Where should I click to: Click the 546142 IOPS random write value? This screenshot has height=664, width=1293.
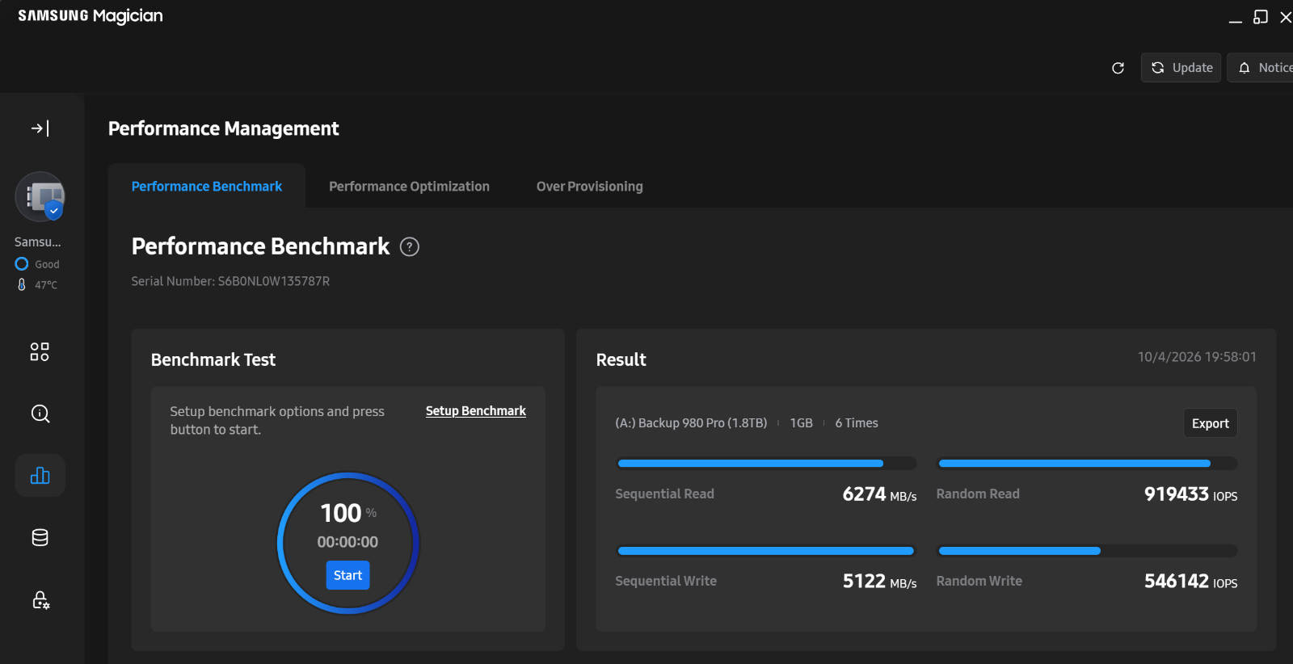[1190, 582]
